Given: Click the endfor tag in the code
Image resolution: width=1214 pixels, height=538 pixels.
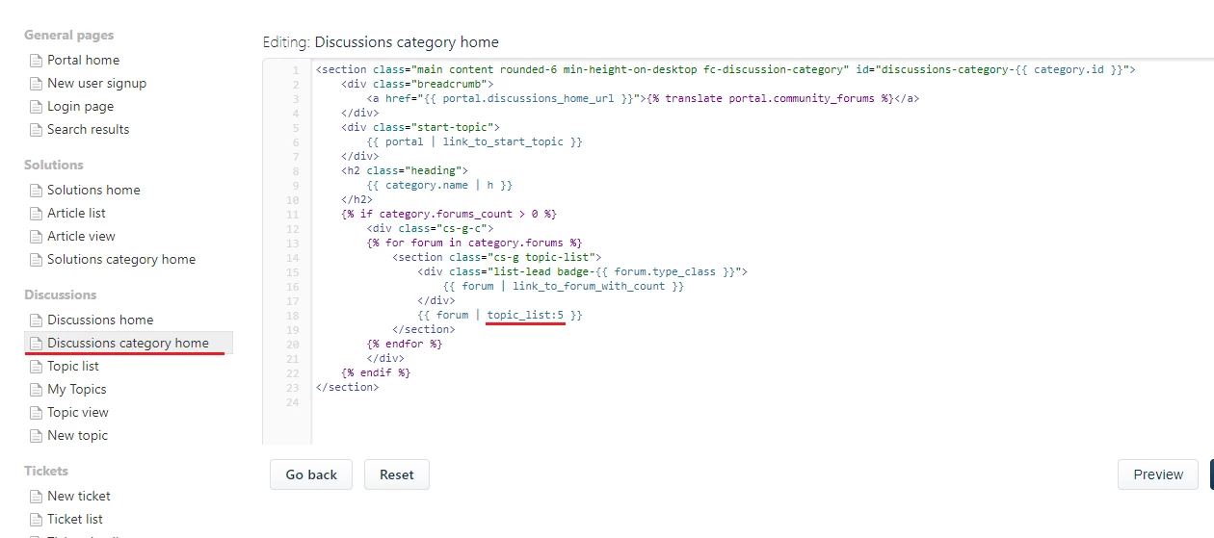Looking at the screenshot, I should coord(405,344).
